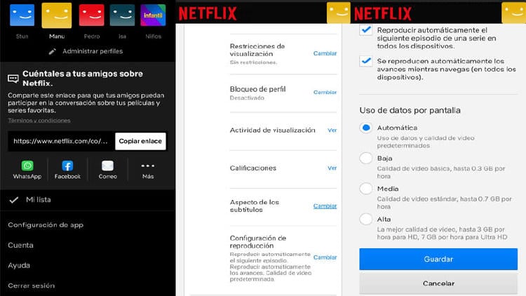Share link using the Facebook icon
This screenshot has width=526, height=296.
tap(67, 166)
